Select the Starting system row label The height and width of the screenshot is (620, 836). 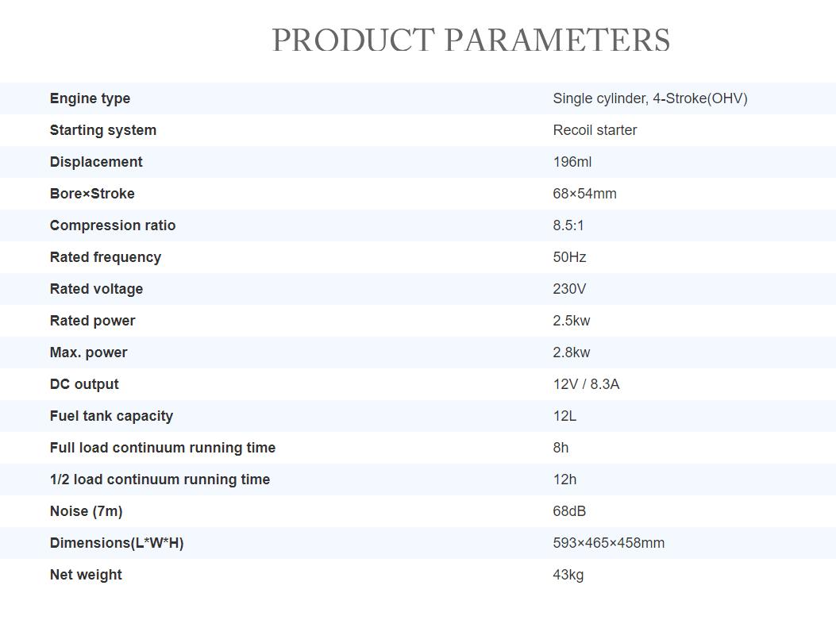[103, 130]
